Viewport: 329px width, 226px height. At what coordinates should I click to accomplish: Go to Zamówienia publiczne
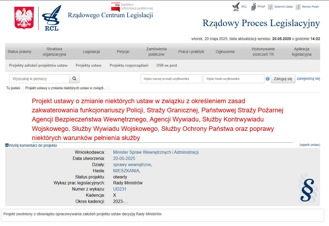tap(156, 52)
